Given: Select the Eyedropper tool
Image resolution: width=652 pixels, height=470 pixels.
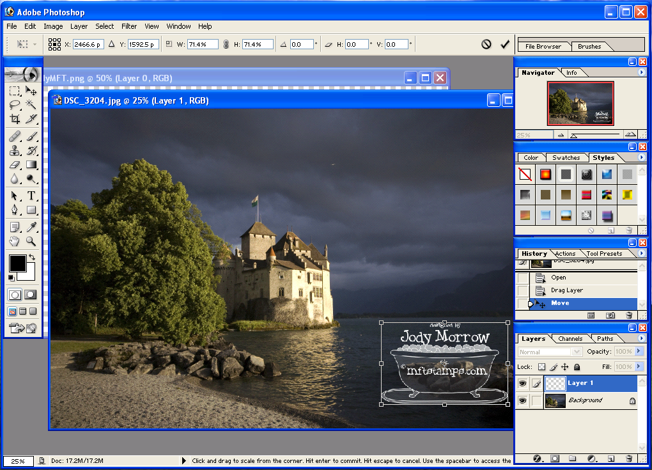Looking at the screenshot, I should coord(31,227).
